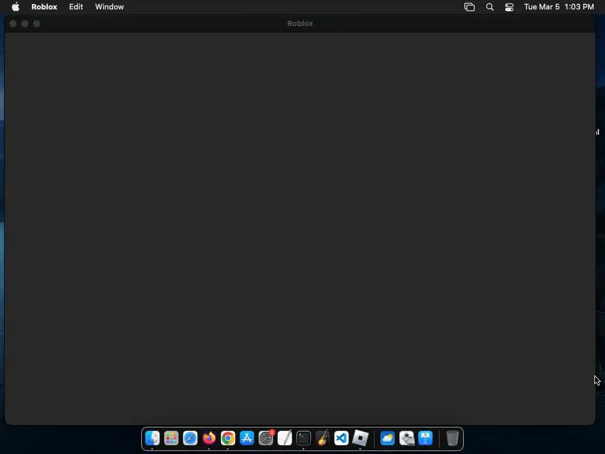Open System Settings from the Dock
Viewport: 605px width, 454px height.
pos(266,438)
